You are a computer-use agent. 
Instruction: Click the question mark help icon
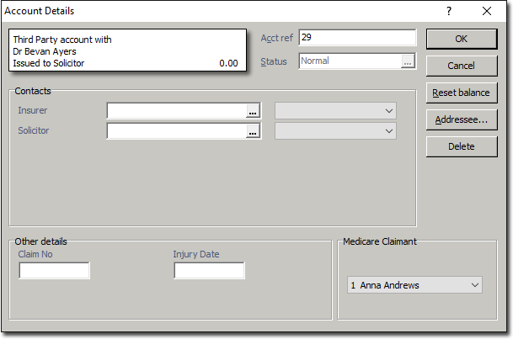coord(449,11)
